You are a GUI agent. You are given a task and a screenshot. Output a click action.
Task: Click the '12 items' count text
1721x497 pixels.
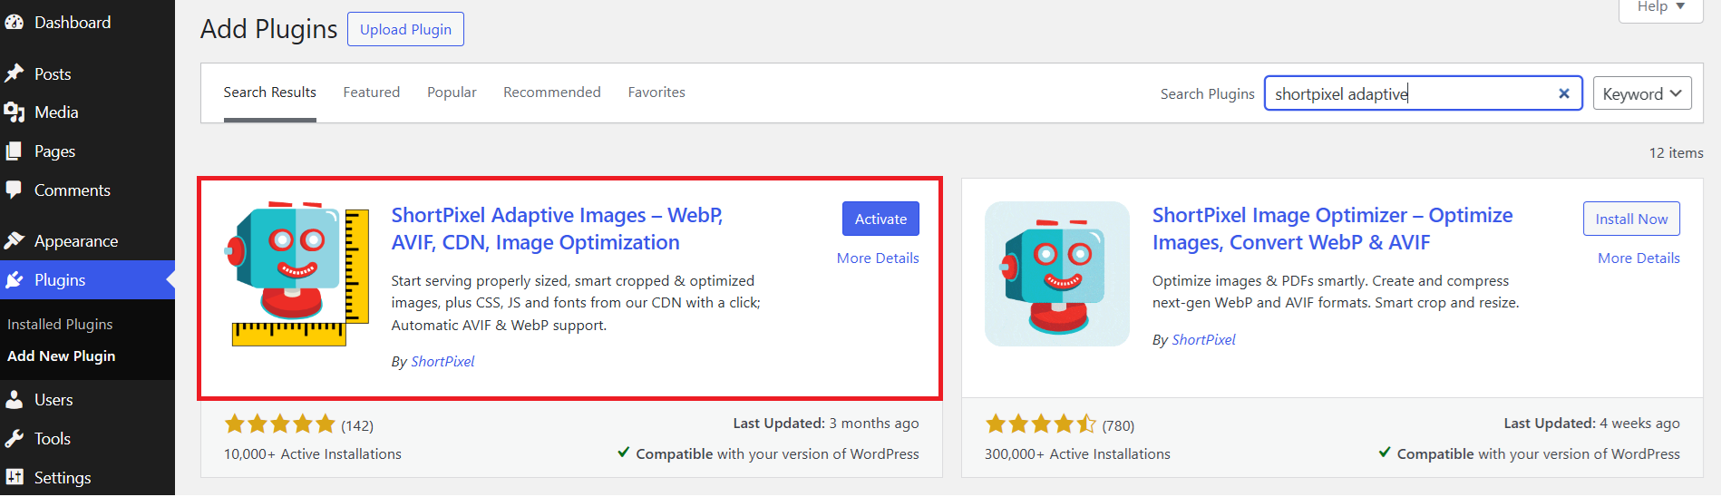1676,153
